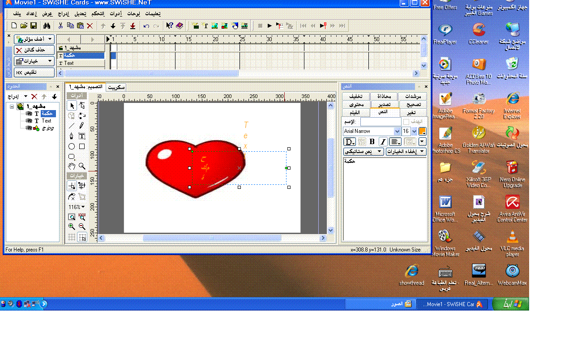Toggle the Bold formatting button
Screen dimensions: 573x358
372,142
